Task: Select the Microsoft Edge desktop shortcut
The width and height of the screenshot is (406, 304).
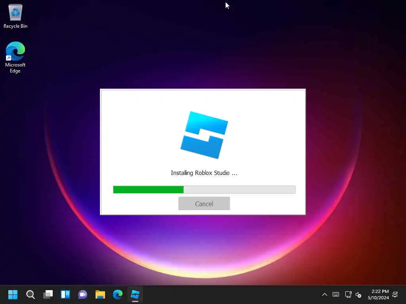Action: click(x=15, y=57)
